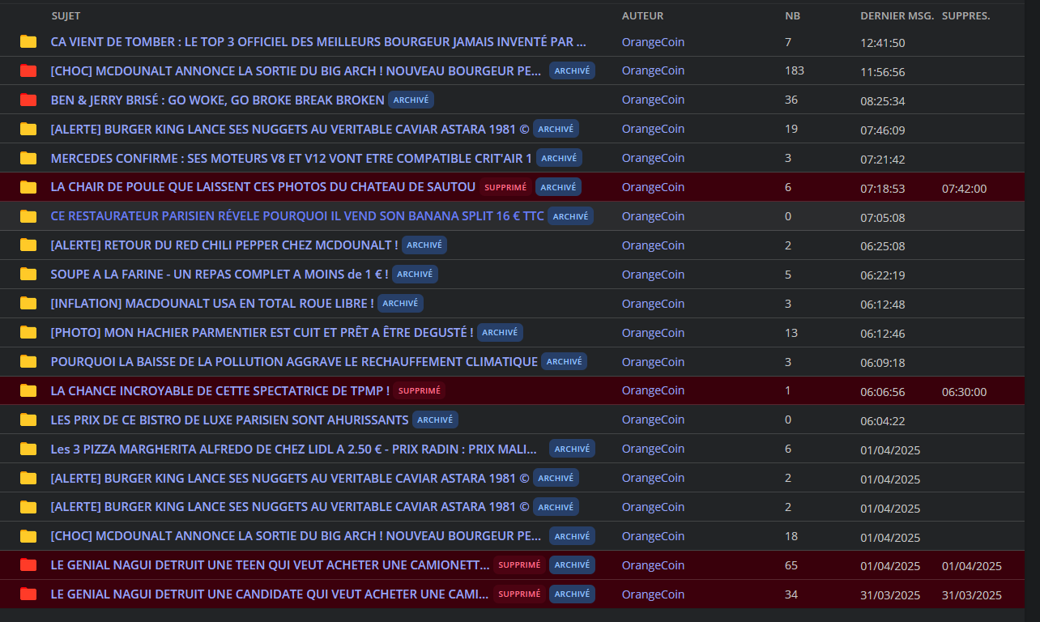Screen dimensions: 1040x622
Task: Open topic 'SOUPE A LA FARINE - UN REPAS COMPLET'
Action: click(x=220, y=275)
